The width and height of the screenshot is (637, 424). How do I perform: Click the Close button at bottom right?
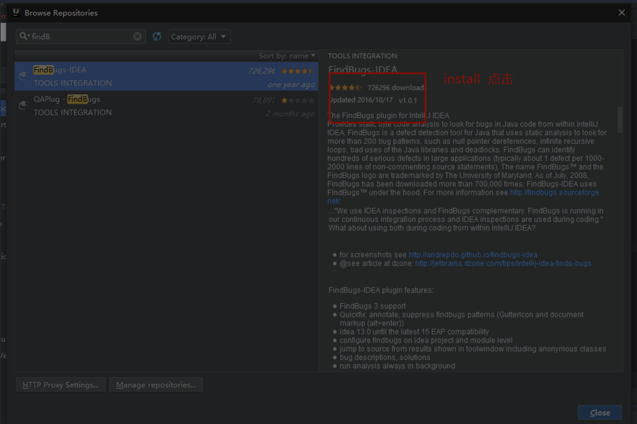600,412
